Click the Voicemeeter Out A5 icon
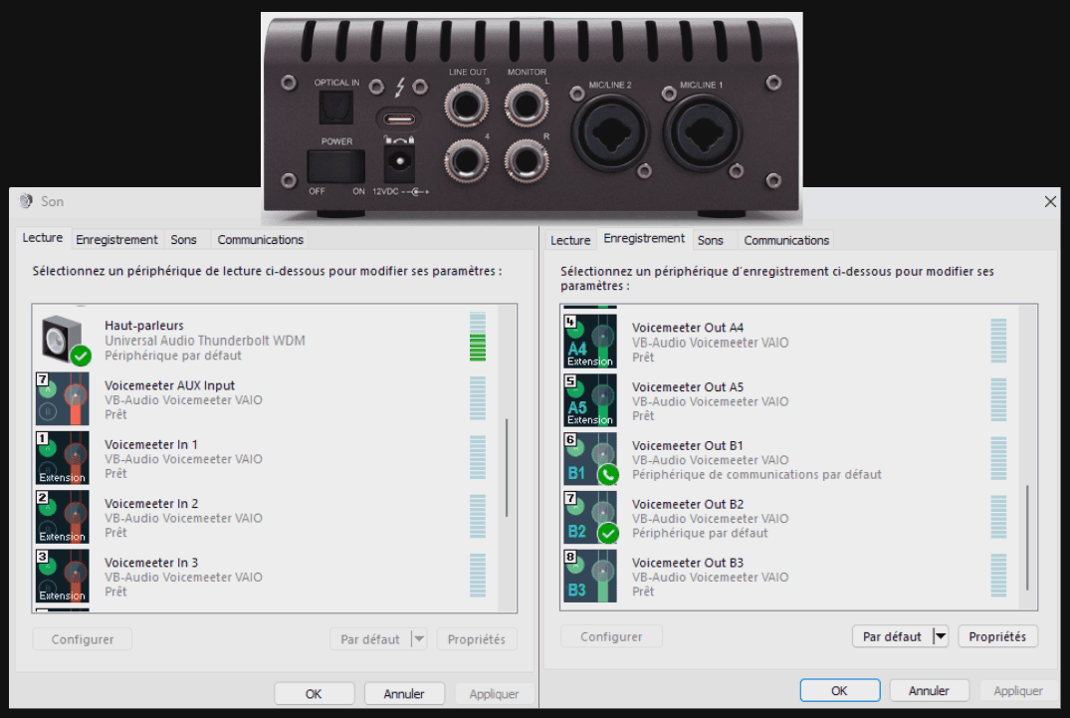This screenshot has height=718, width=1070. (x=590, y=400)
